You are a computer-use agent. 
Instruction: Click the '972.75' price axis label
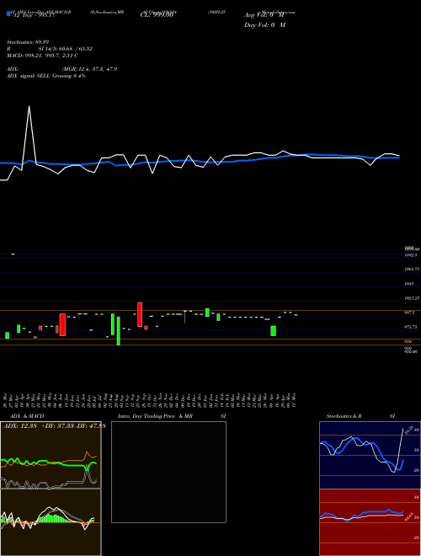(x=411, y=327)
